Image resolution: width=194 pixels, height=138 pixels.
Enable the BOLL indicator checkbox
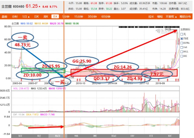pyautogui.click(x=182, y=52)
